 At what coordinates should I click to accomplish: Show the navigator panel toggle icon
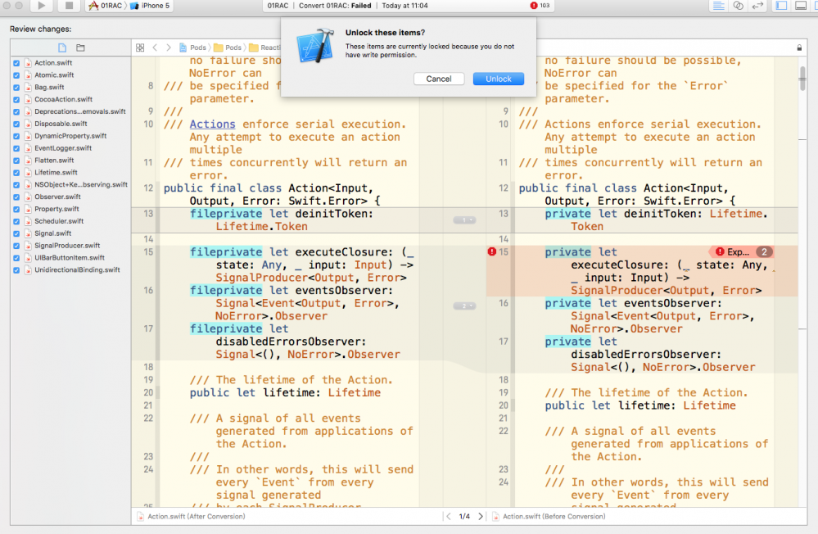780,6
